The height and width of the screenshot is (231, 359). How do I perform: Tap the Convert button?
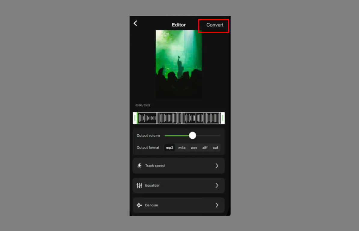click(x=214, y=25)
